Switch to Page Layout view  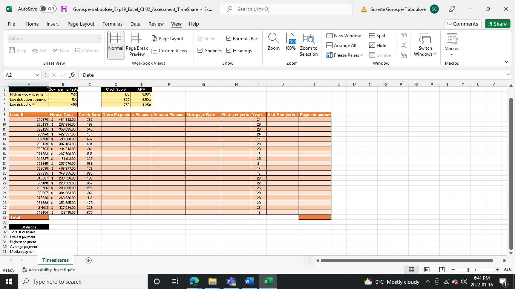[167, 39]
